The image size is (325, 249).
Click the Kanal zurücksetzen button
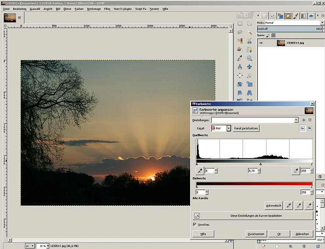pyautogui.click(x=246, y=128)
